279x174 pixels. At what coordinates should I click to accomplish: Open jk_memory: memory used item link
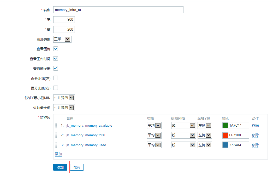[86, 145]
